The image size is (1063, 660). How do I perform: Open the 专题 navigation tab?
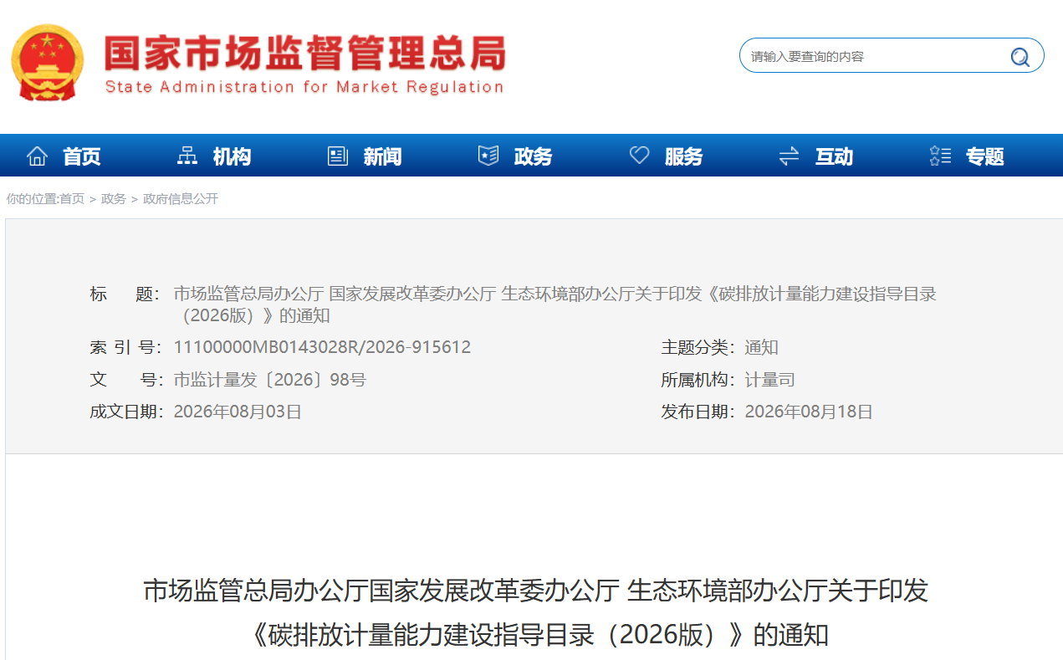pos(985,156)
